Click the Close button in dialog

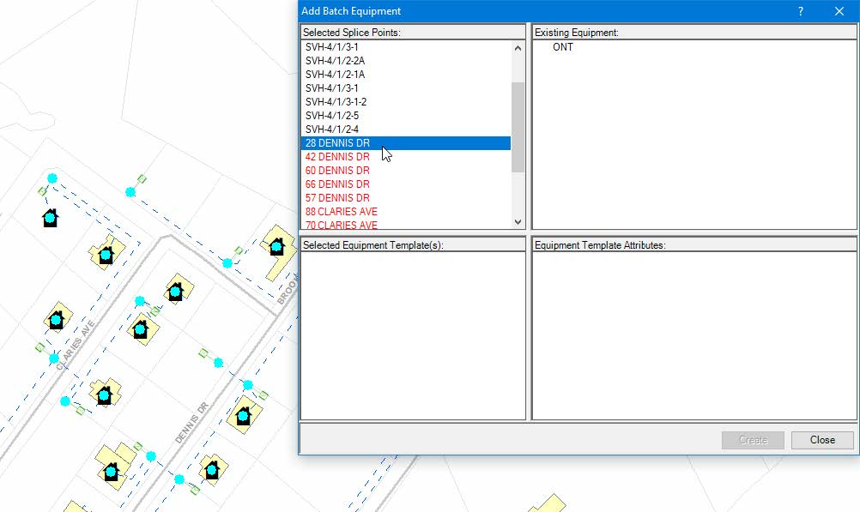822,440
